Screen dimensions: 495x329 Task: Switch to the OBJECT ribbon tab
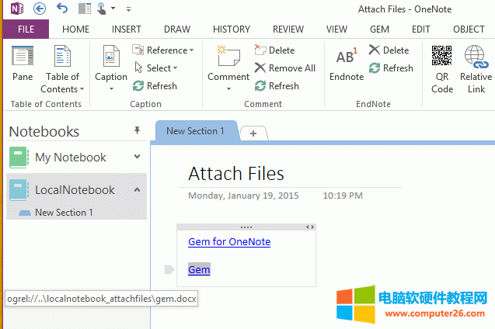pyautogui.click(x=469, y=29)
